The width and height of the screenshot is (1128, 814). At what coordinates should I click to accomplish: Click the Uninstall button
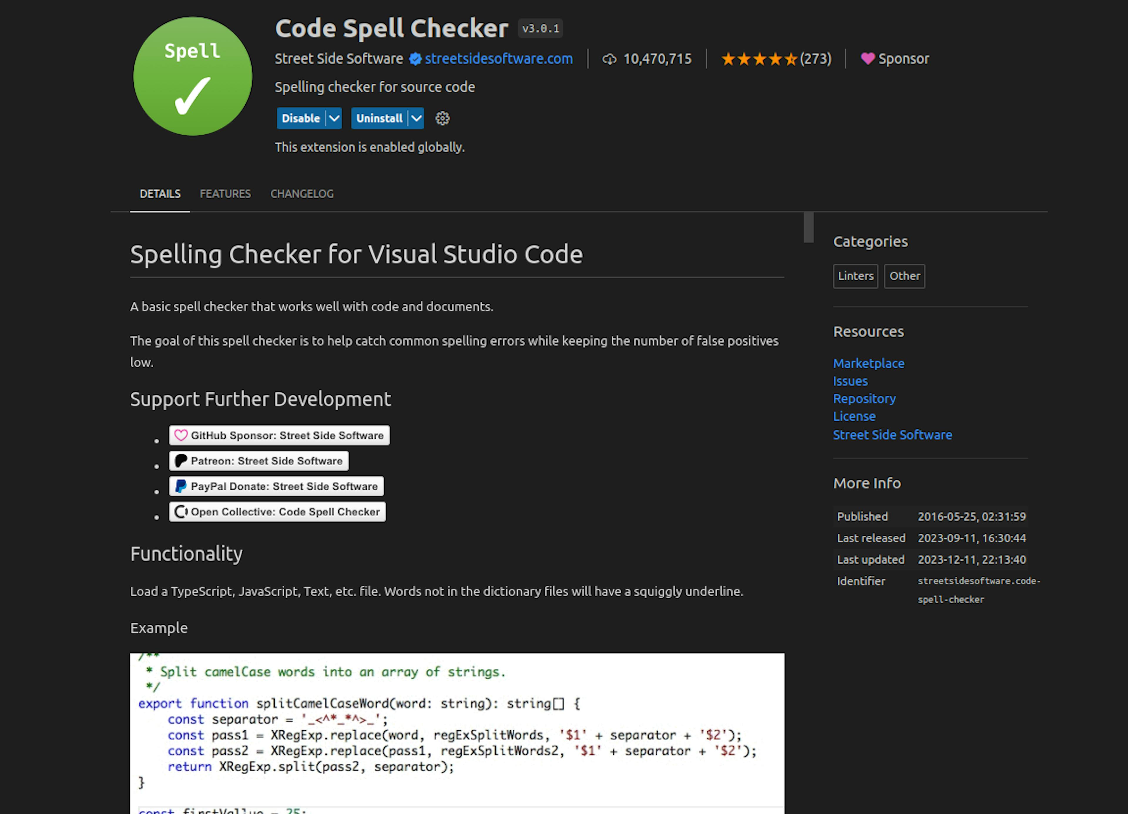[379, 118]
